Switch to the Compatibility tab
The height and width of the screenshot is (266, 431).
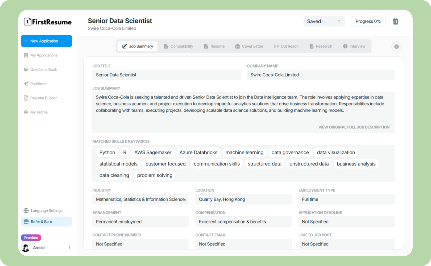coord(179,46)
